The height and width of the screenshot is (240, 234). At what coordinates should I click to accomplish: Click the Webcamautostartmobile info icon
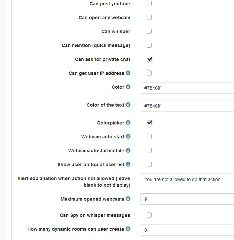tap(128, 150)
